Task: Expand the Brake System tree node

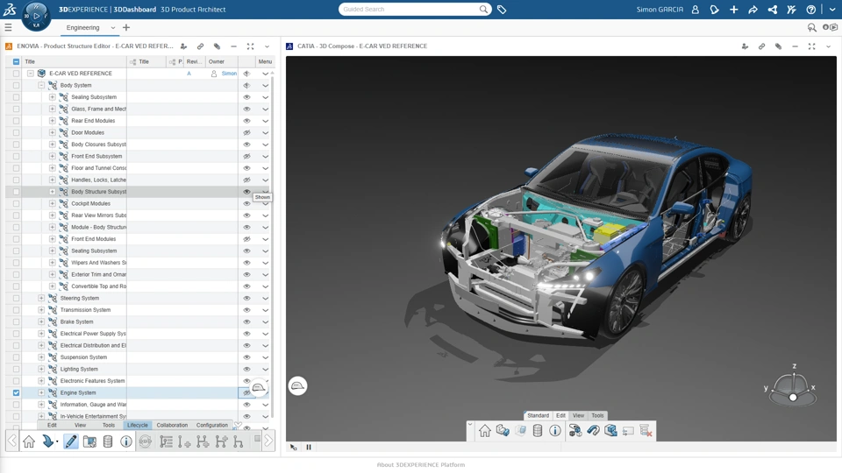Action: (41, 321)
